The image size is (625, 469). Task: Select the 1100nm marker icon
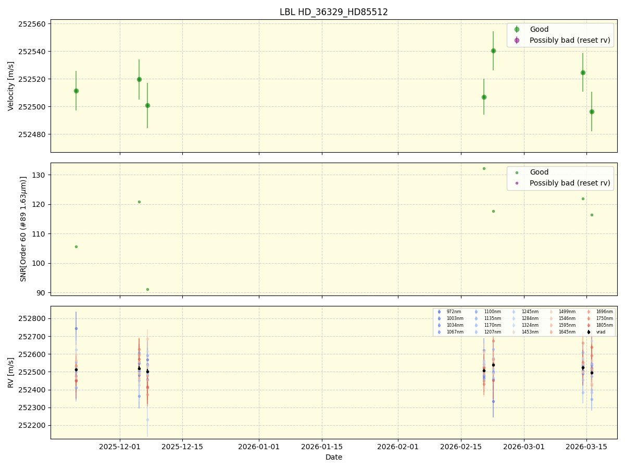(x=476, y=311)
